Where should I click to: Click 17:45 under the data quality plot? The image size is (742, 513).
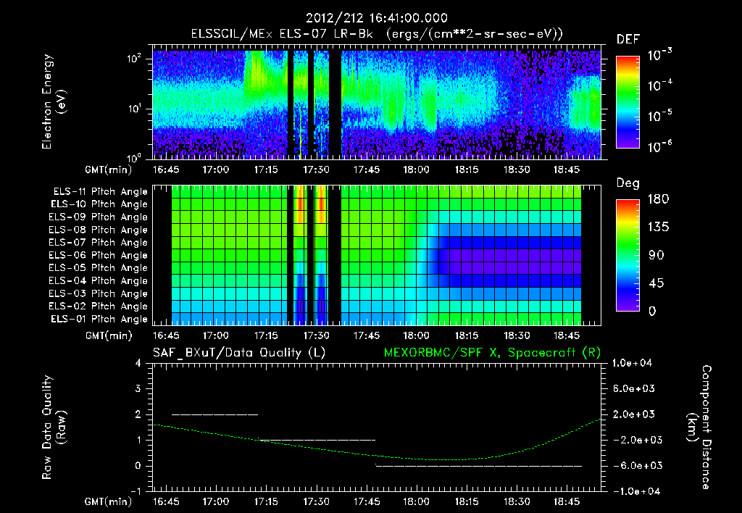[x=366, y=501]
